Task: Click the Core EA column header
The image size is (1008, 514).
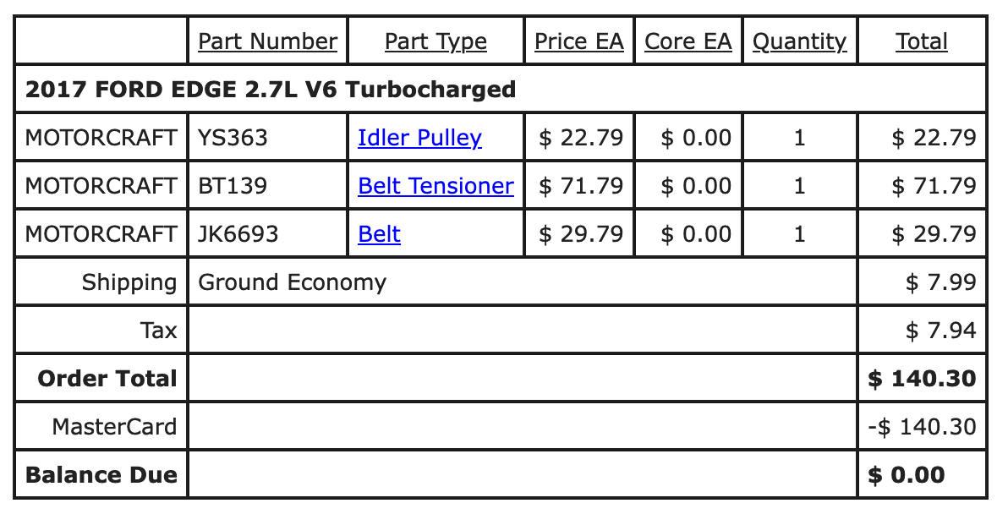Action: click(x=688, y=41)
